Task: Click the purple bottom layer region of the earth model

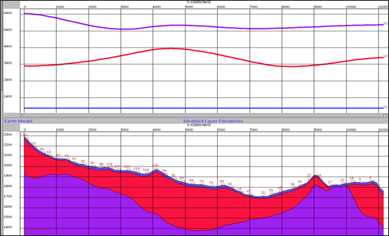Action: tap(74, 211)
